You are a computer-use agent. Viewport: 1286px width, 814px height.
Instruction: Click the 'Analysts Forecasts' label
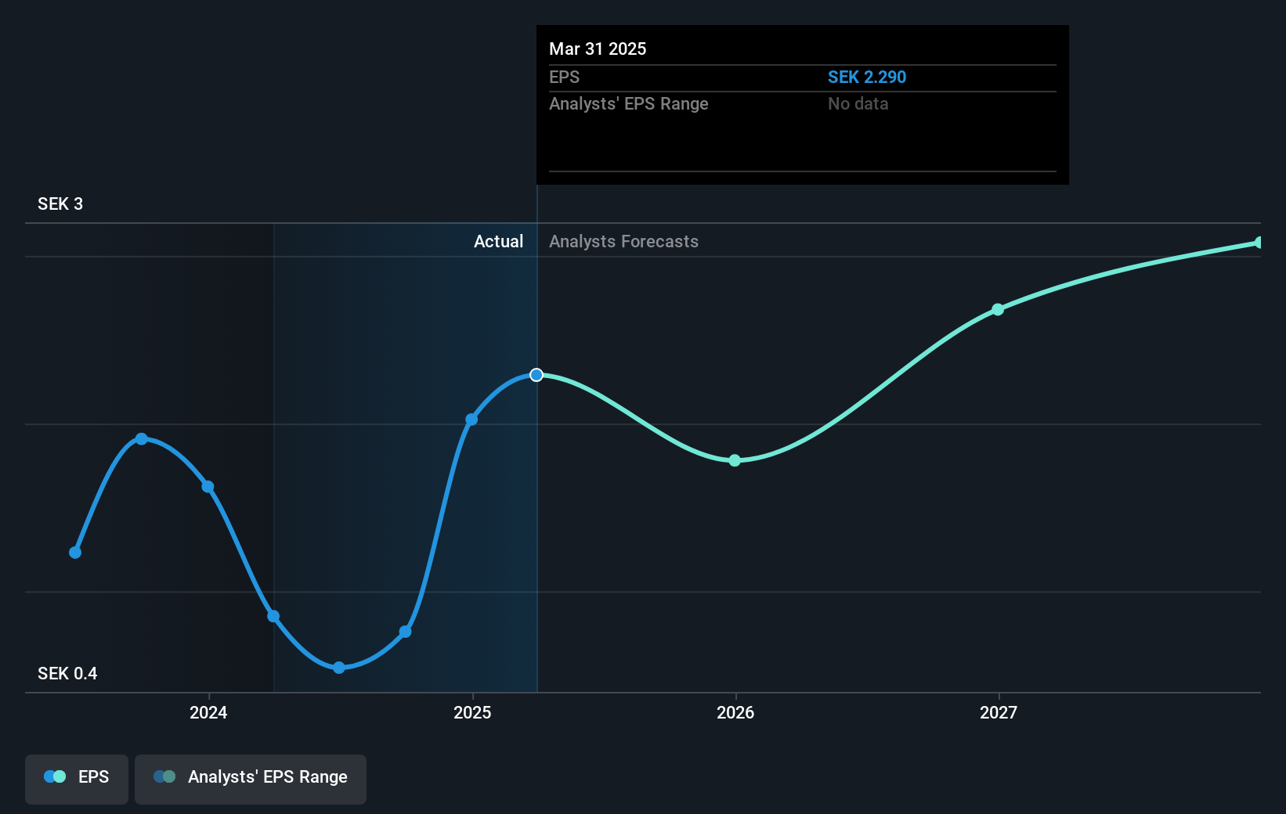point(623,242)
